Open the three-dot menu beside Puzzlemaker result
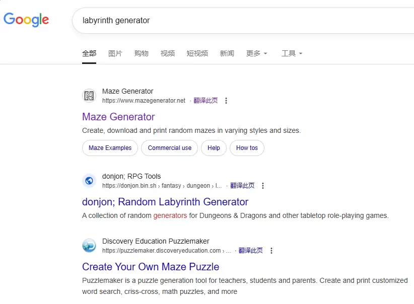Viewport: 414px width, 304px height. 271,250
